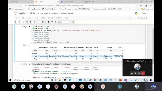Open the View menu in Jupyter
162x91 pixels.
pos(29,18)
